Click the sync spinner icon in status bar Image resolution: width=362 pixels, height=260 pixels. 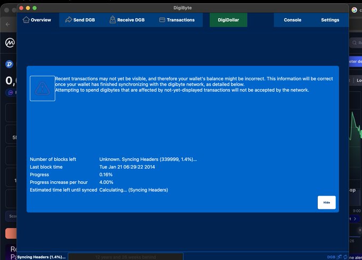pos(345,257)
